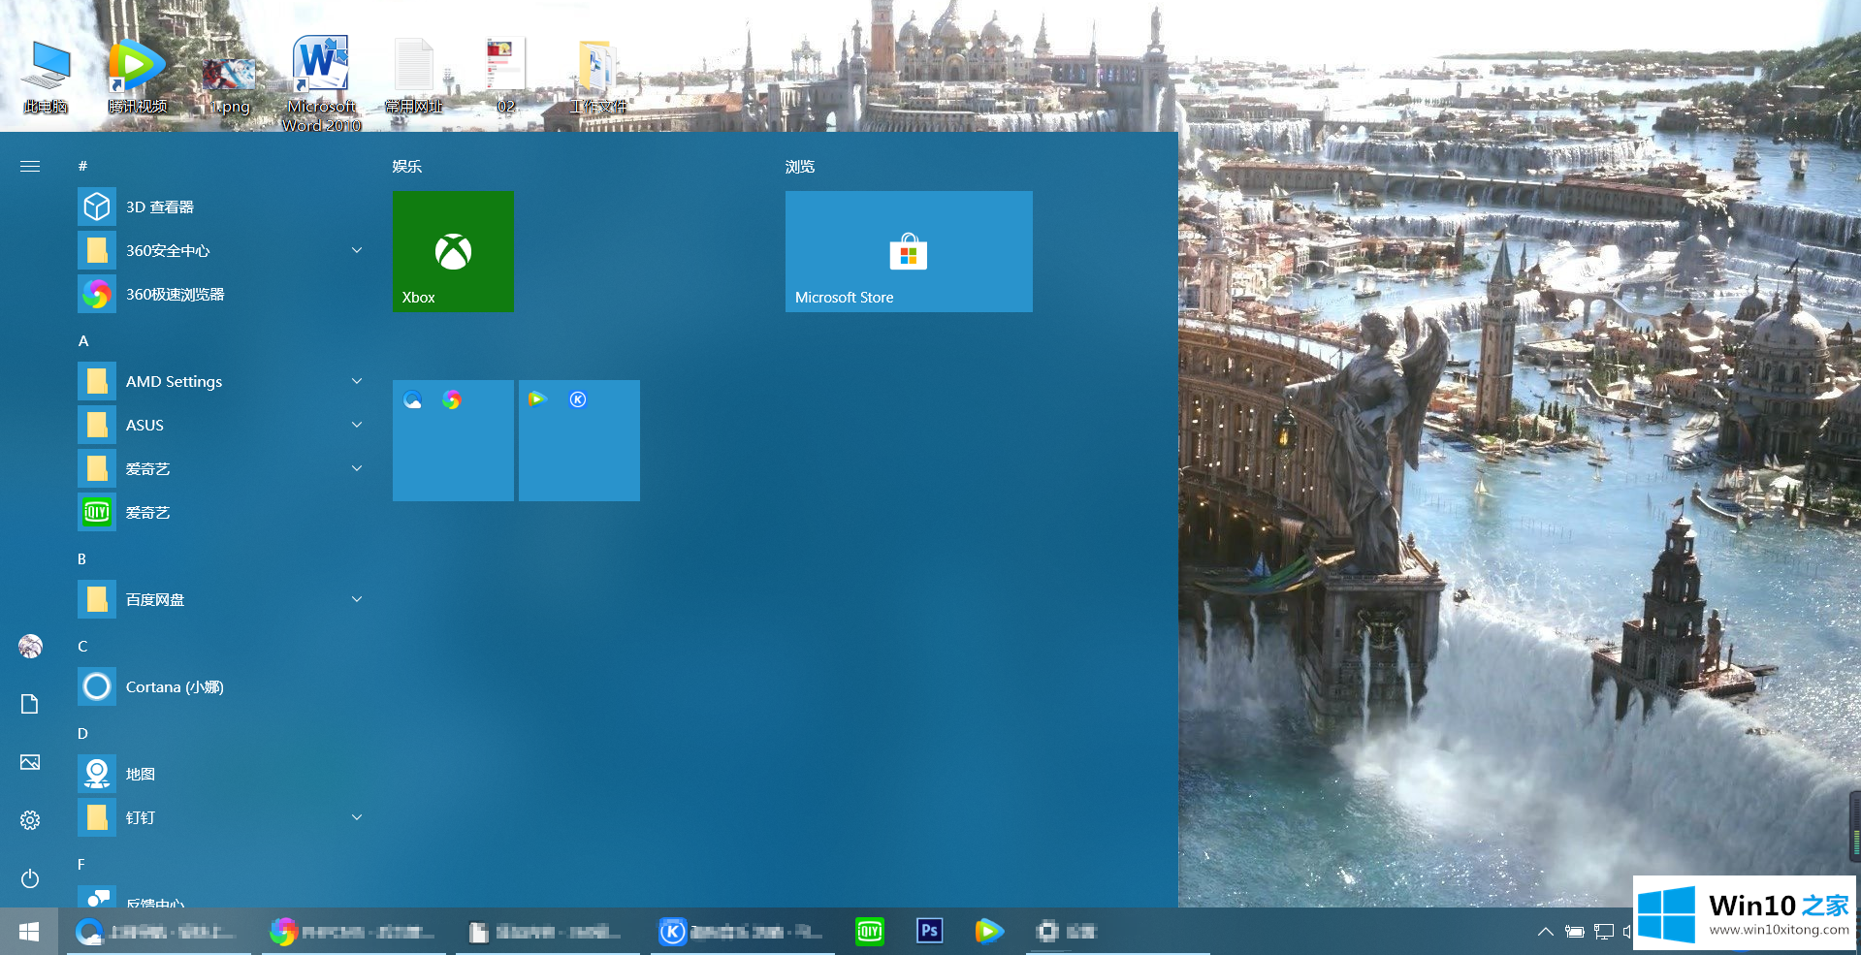The width and height of the screenshot is (1861, 955).
Task: Open the Tencent Video icon on the taskbar
Action: click(988, 932)
